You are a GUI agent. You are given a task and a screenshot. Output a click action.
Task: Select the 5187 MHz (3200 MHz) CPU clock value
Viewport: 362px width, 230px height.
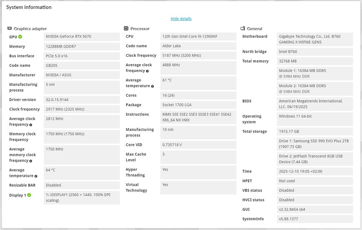point(198,55)
